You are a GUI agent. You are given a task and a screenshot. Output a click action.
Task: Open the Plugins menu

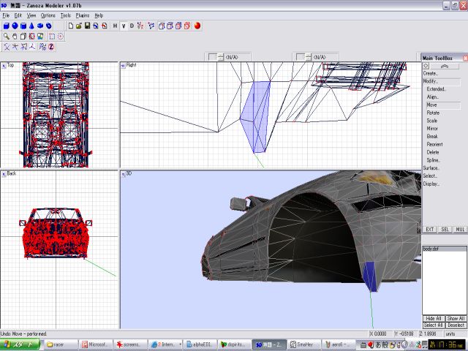83,15
